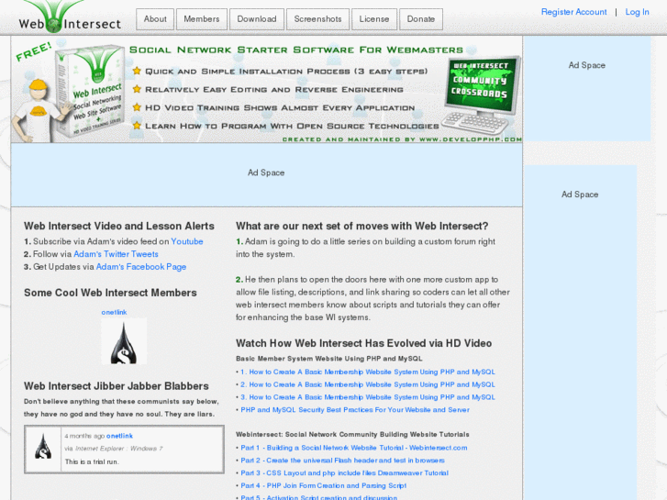Click the Register Account link

point(573,12)
